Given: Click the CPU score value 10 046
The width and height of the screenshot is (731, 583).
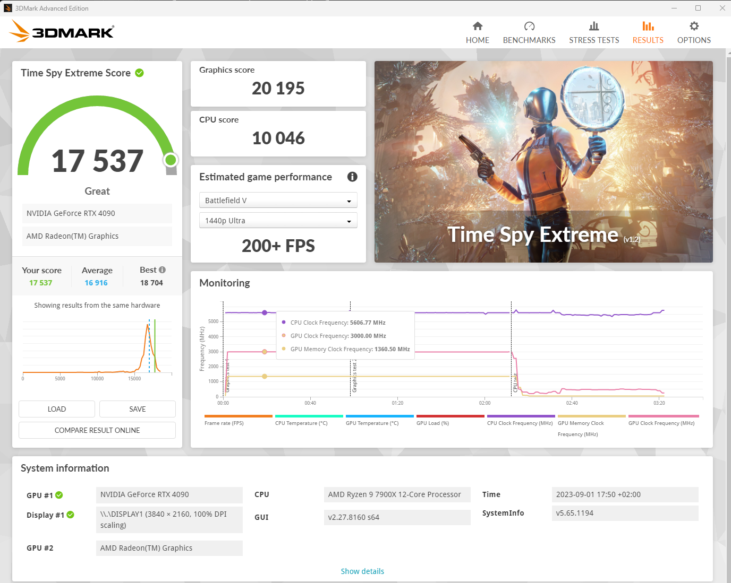Looking at the screenshot, I should click(278, 138).
